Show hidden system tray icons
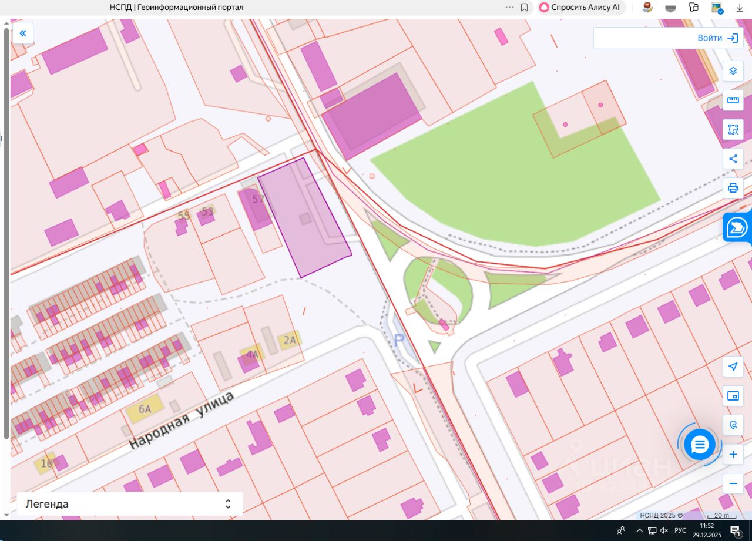This screenshot has width=752, height=541. 639,531
